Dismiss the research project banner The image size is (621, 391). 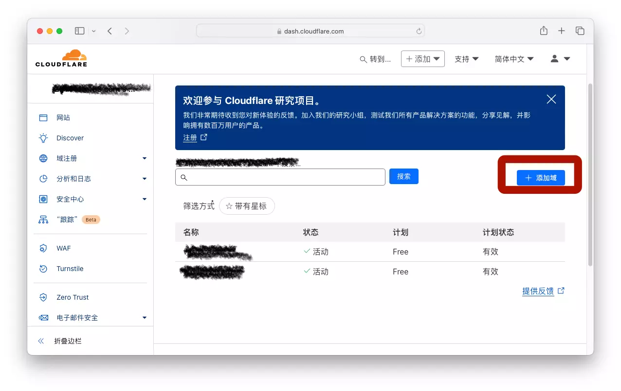click(x=551, y=99)
